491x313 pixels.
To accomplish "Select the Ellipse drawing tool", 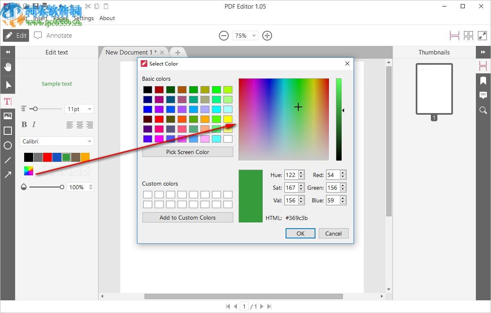I will coord(7,145).
